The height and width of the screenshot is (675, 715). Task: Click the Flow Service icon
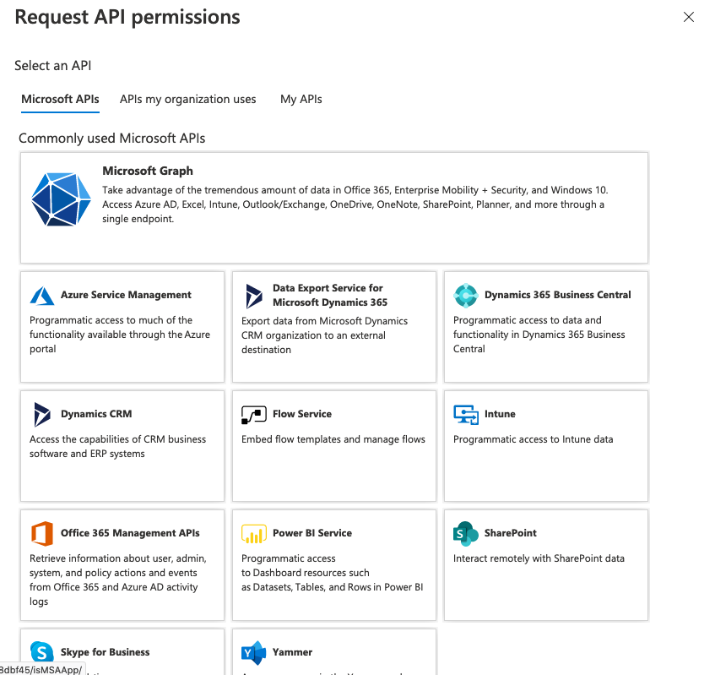tap(254, 415)
